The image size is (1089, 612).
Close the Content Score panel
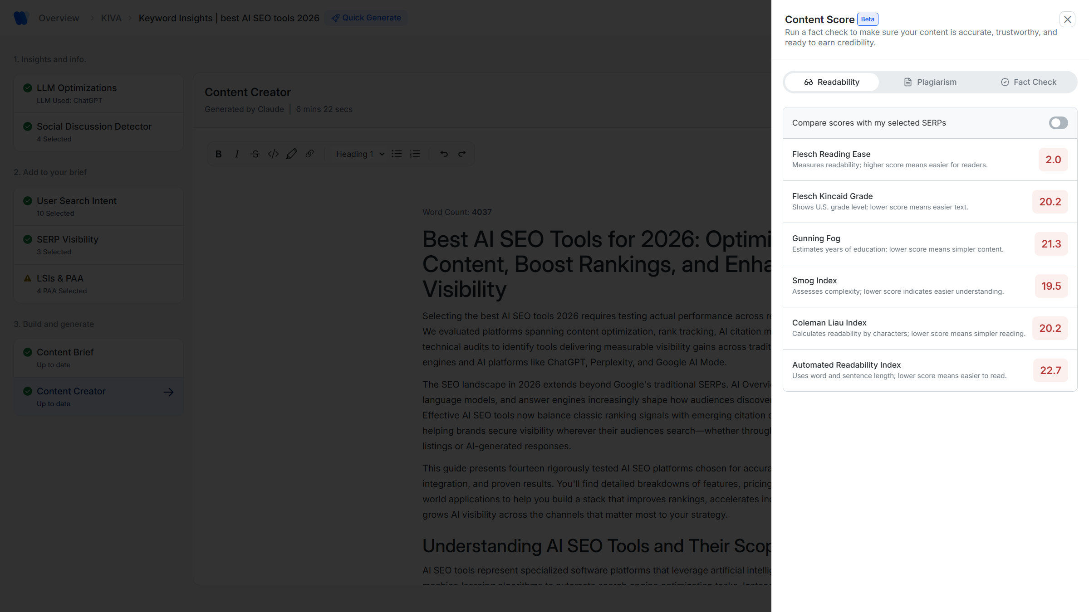click(x=1067, y=19)
